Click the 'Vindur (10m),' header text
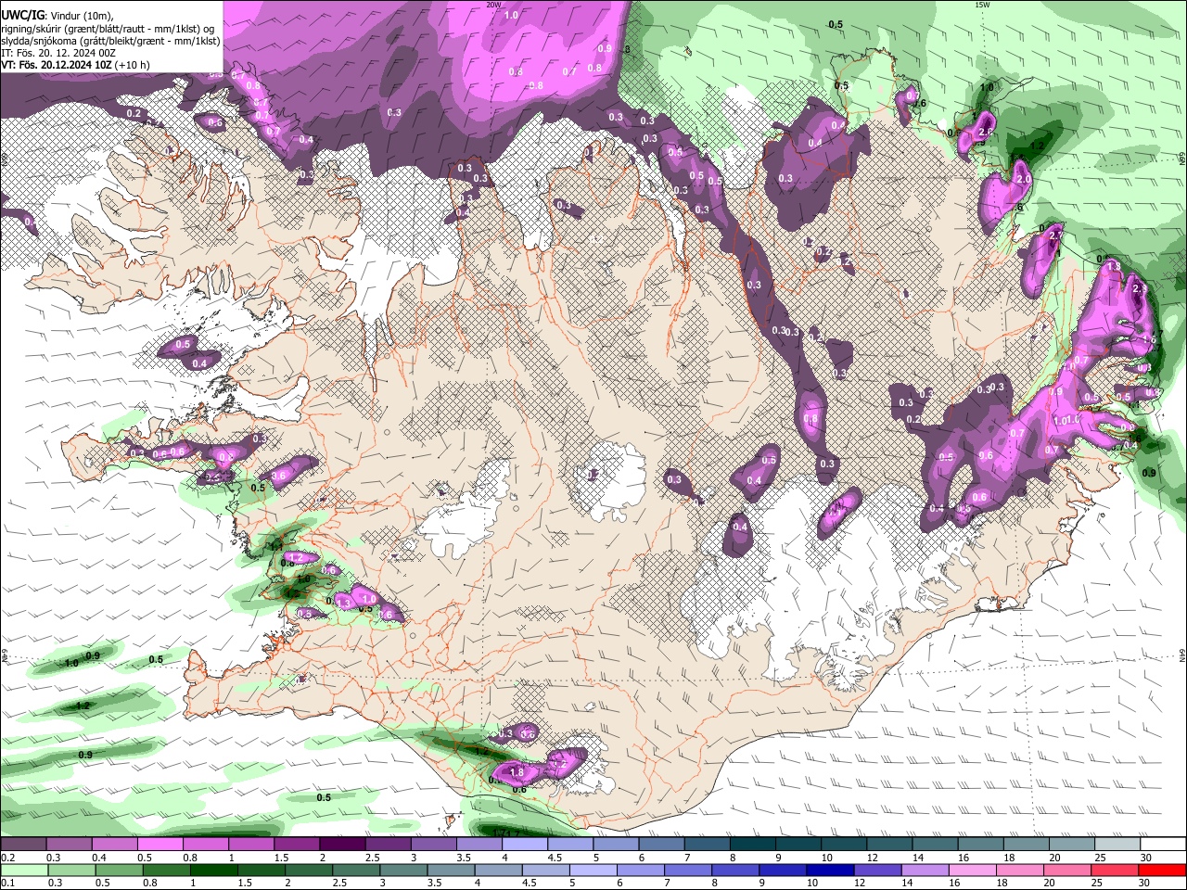1187x890 pixels. 81,16
